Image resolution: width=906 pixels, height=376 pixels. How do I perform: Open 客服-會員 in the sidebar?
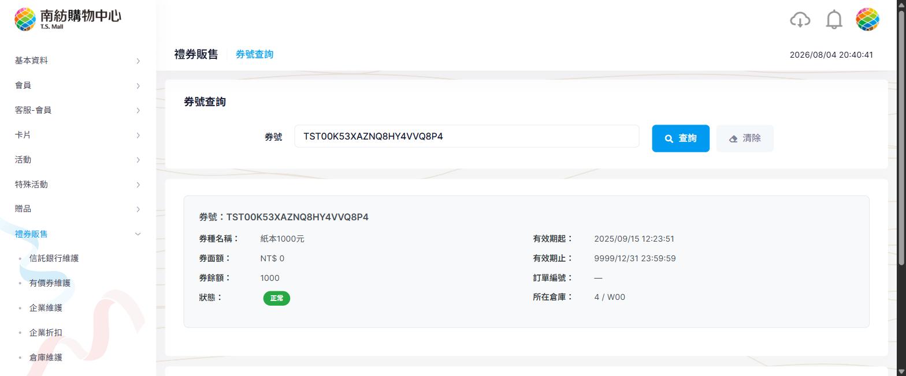point(33,110)
